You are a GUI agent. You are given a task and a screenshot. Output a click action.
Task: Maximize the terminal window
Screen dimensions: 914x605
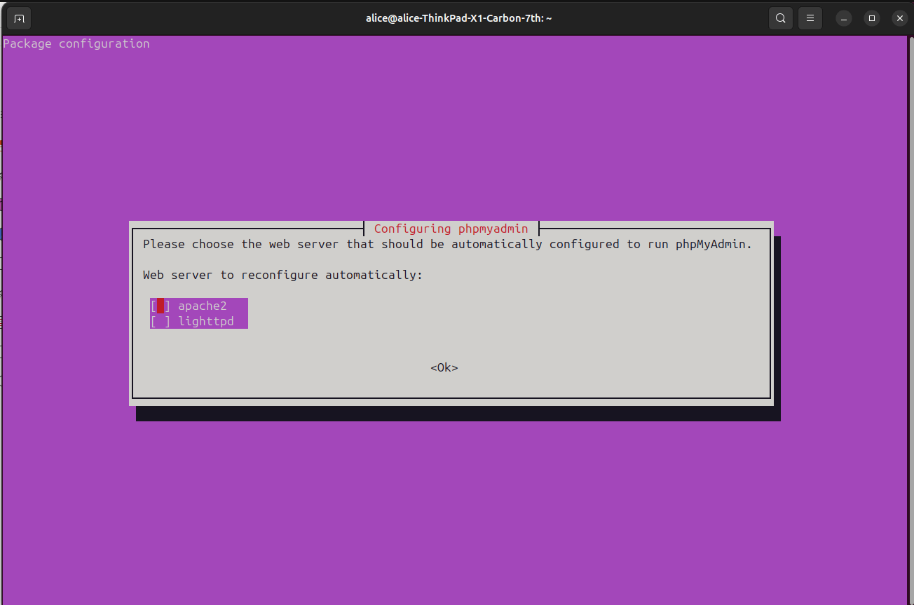(872, 18)
